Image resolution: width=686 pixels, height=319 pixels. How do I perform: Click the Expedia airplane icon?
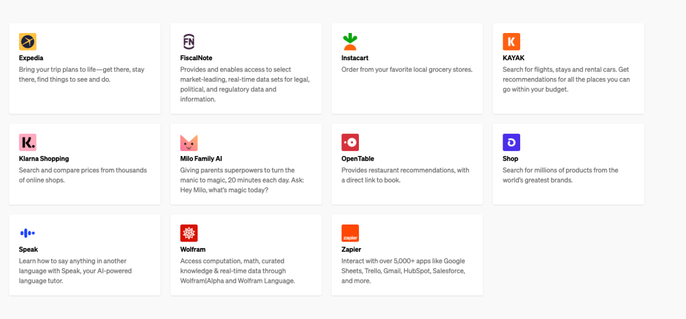tap(28, 42)
